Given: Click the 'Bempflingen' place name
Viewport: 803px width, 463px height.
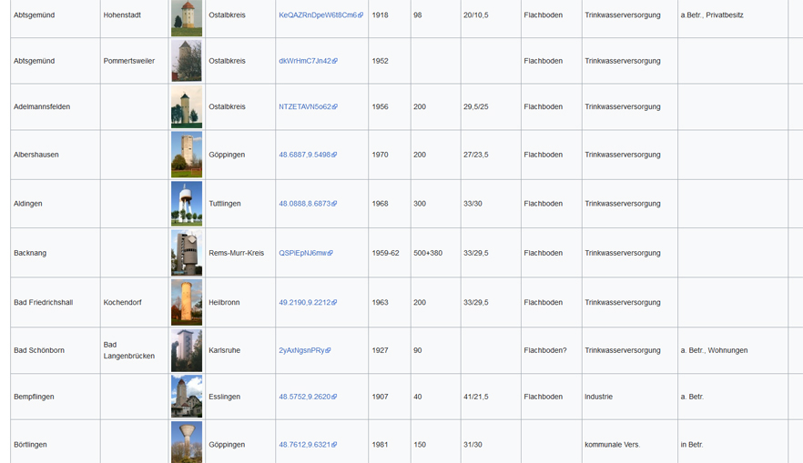Looking at the screenshot, I should coord(34,397).
